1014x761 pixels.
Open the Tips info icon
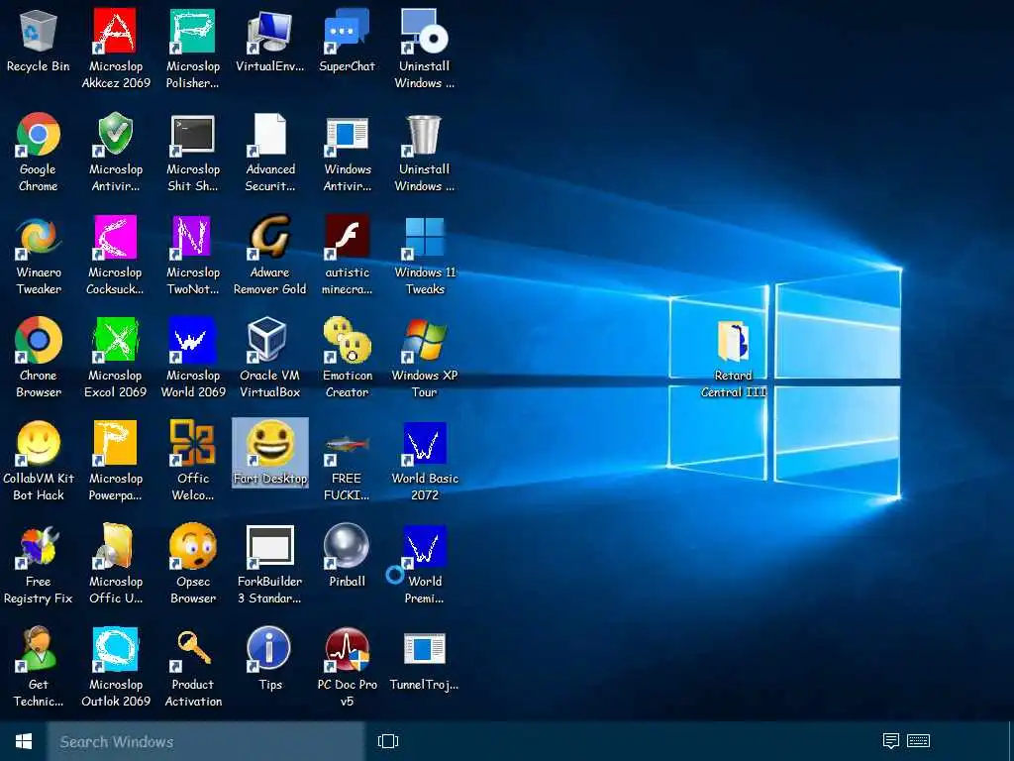pos(269,659)
